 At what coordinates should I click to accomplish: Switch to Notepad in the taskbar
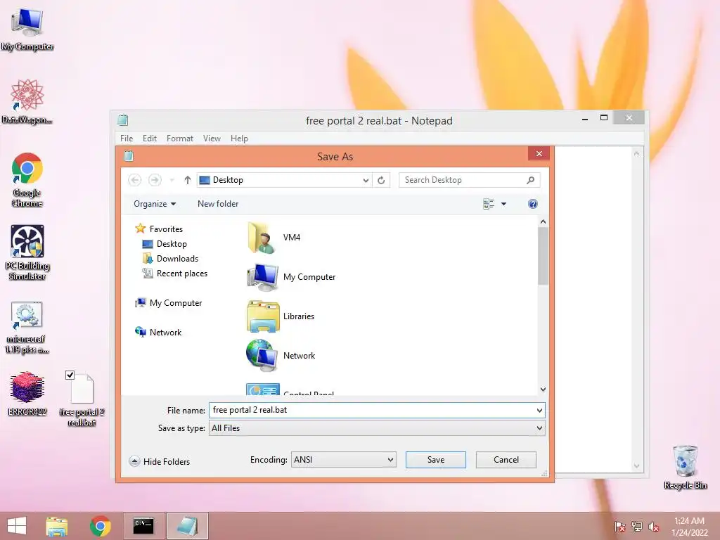pyautogui.click(x=187, y=526)
